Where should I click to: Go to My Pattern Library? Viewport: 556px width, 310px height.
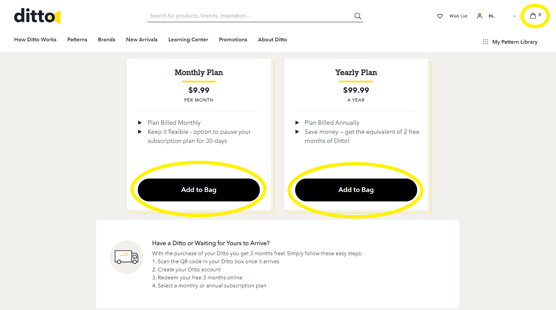click(x=515, y=42)
